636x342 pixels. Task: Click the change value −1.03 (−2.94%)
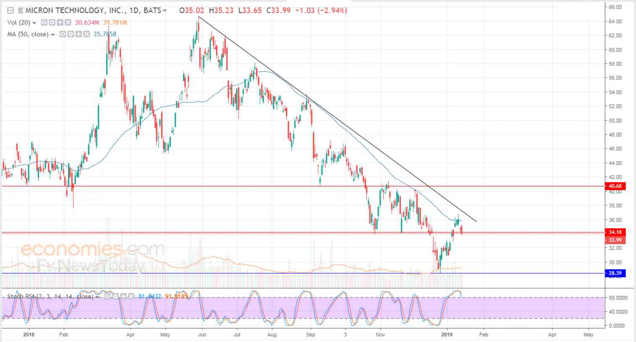click(321, 10)
